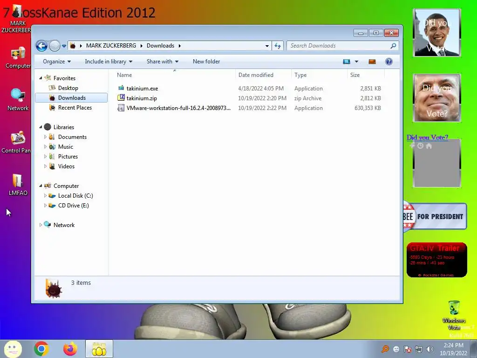Click the Help question mark icon
Screen dimensions: 477x358
pyautogui.click(x=389, y=62)
